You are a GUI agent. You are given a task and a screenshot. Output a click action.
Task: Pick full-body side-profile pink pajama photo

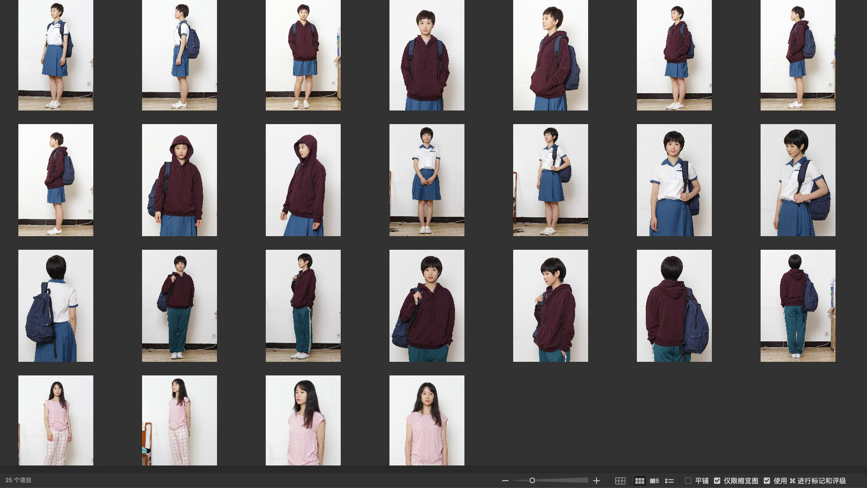[x=179, y=420]
